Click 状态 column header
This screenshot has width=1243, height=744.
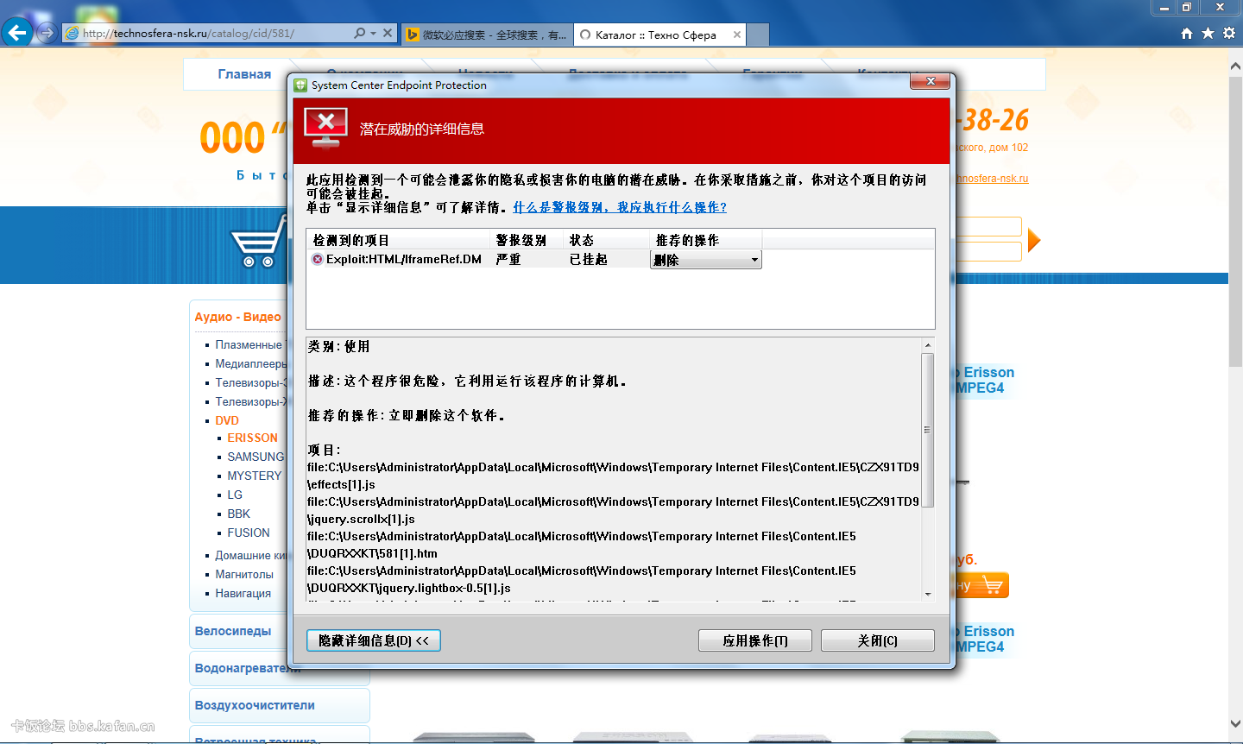(x=606, y=239)
